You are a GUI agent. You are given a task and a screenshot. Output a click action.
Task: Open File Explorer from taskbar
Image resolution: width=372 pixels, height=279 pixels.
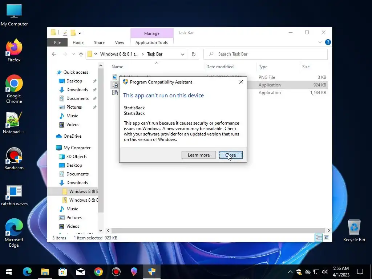coord(45,272)
